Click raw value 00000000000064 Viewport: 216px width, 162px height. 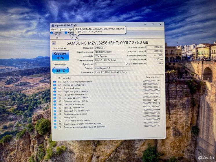pyautogui.click(x=151, y=87)
